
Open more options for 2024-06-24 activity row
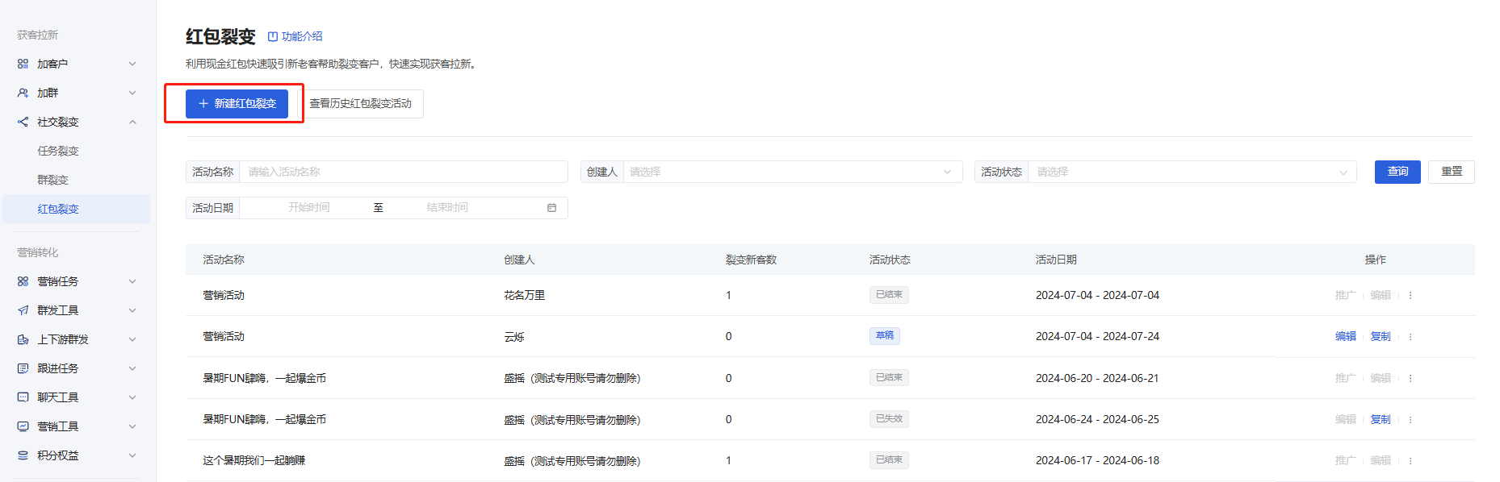pos(1410,419)
